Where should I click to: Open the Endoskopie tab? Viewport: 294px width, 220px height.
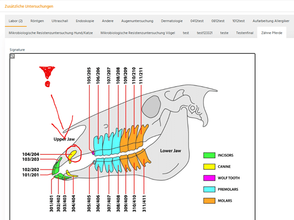(85, 21)
